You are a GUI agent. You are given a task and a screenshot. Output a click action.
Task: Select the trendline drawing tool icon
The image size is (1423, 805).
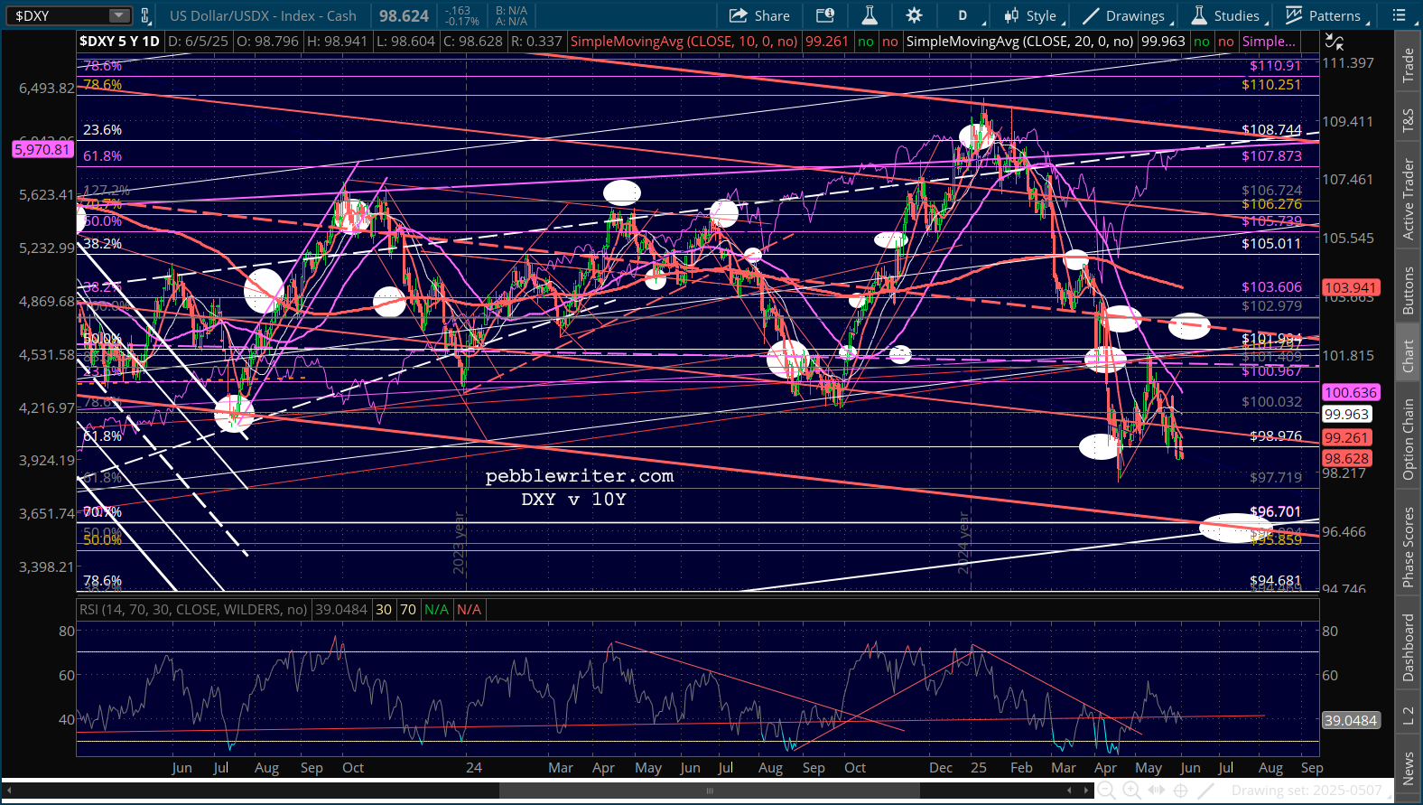pos(1205,791)
